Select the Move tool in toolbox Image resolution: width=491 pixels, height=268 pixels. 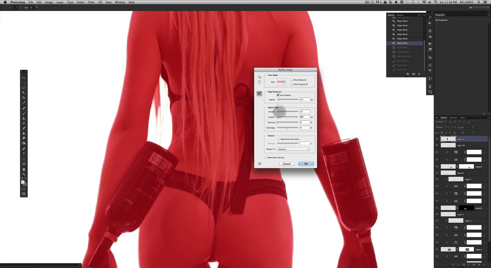coord(24,78)
